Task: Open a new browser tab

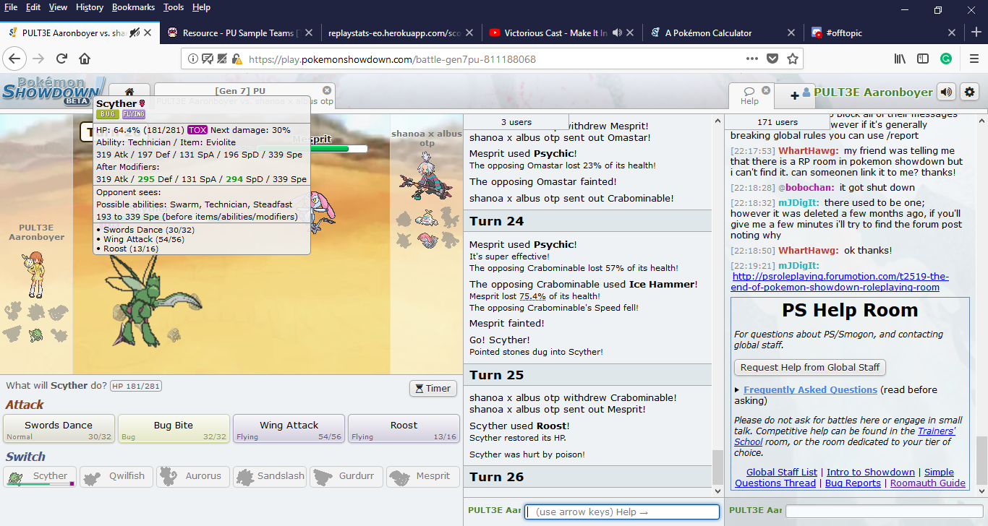Action: point(976,33)
